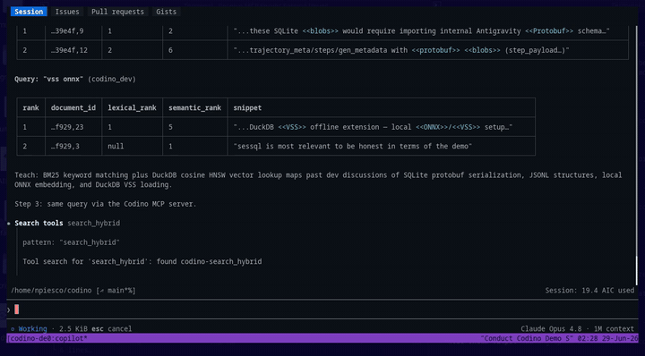
Task: Click the document_id column header
Action: (x=73, y=107)
